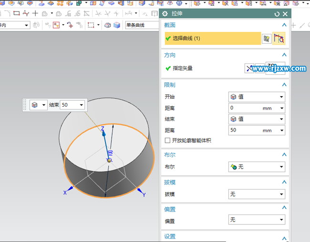
Task: Click the on-screen 结束 value box in viewport
Action: (x=69, y=105)
